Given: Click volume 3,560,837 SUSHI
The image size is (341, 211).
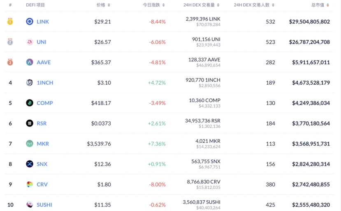Looking at the screenshot, I should tap(202, 202).
